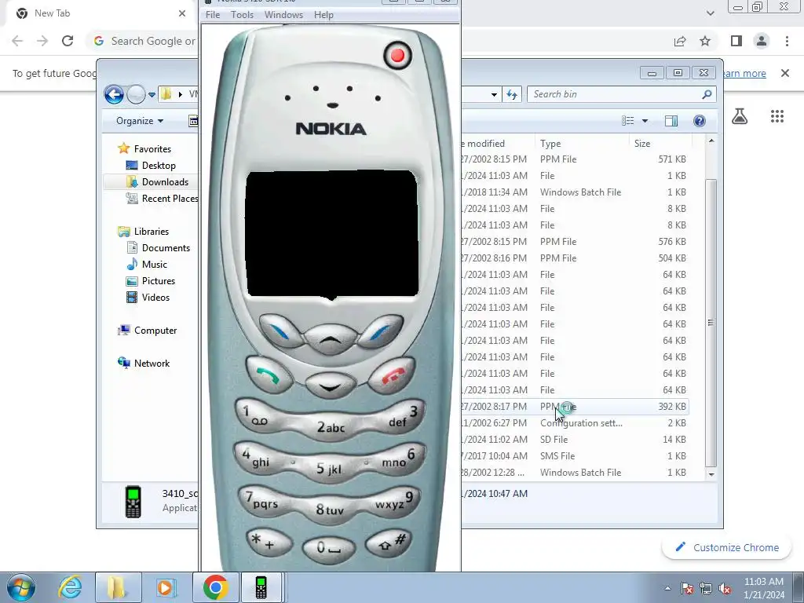804x603 pixels.
Task: Select Downloads in navigation pane
Action: (x=165, y=182)
